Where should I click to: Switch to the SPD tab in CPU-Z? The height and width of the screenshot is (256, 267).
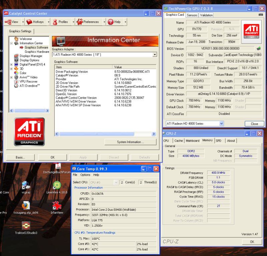[219, 141]
